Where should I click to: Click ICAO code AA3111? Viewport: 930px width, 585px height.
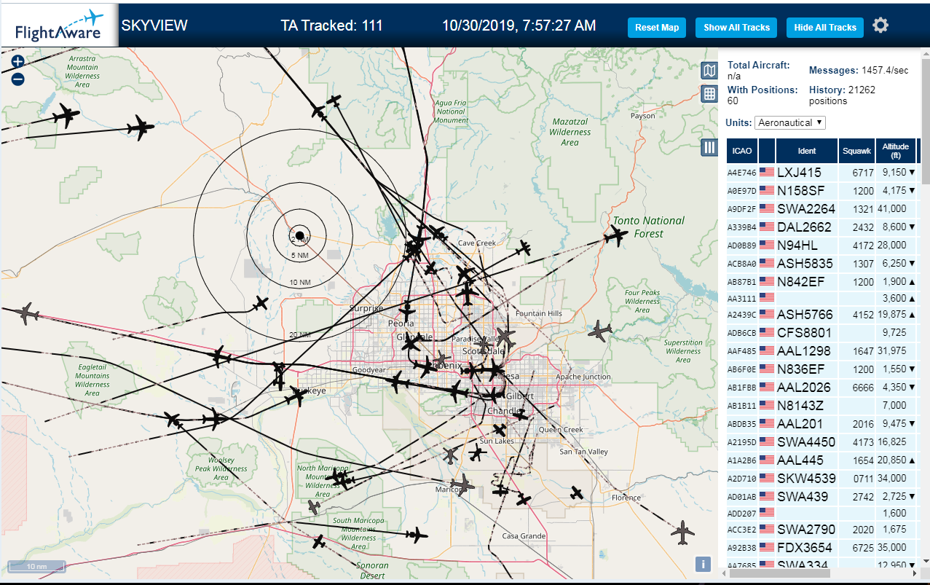[742, 298]
